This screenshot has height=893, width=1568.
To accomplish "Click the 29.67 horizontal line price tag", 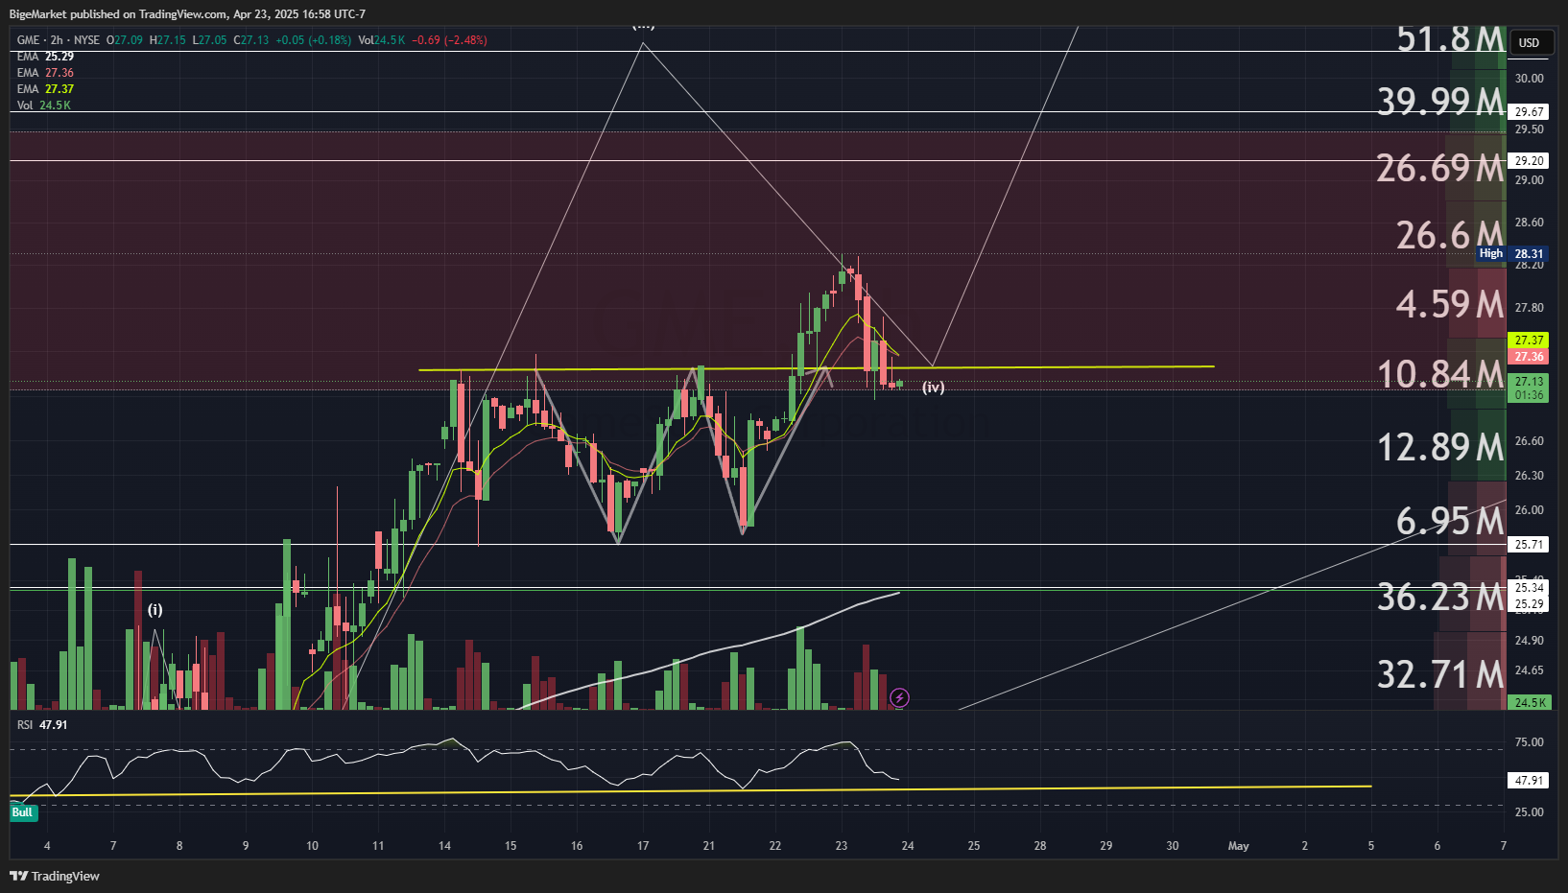I will [1529, 112].
